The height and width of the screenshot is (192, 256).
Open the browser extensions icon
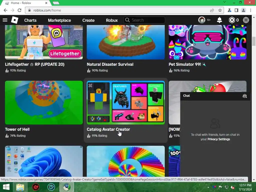[229, 10]
